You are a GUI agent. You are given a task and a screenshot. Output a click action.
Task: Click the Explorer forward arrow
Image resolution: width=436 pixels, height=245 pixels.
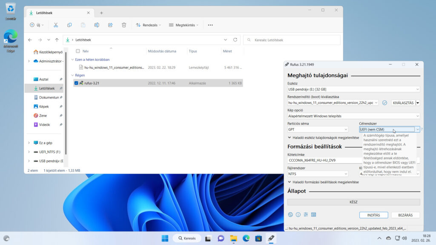(40, 40)
